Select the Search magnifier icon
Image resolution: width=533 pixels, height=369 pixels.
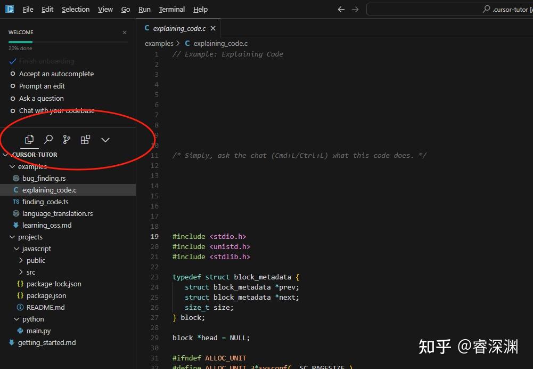coord(48,139)
